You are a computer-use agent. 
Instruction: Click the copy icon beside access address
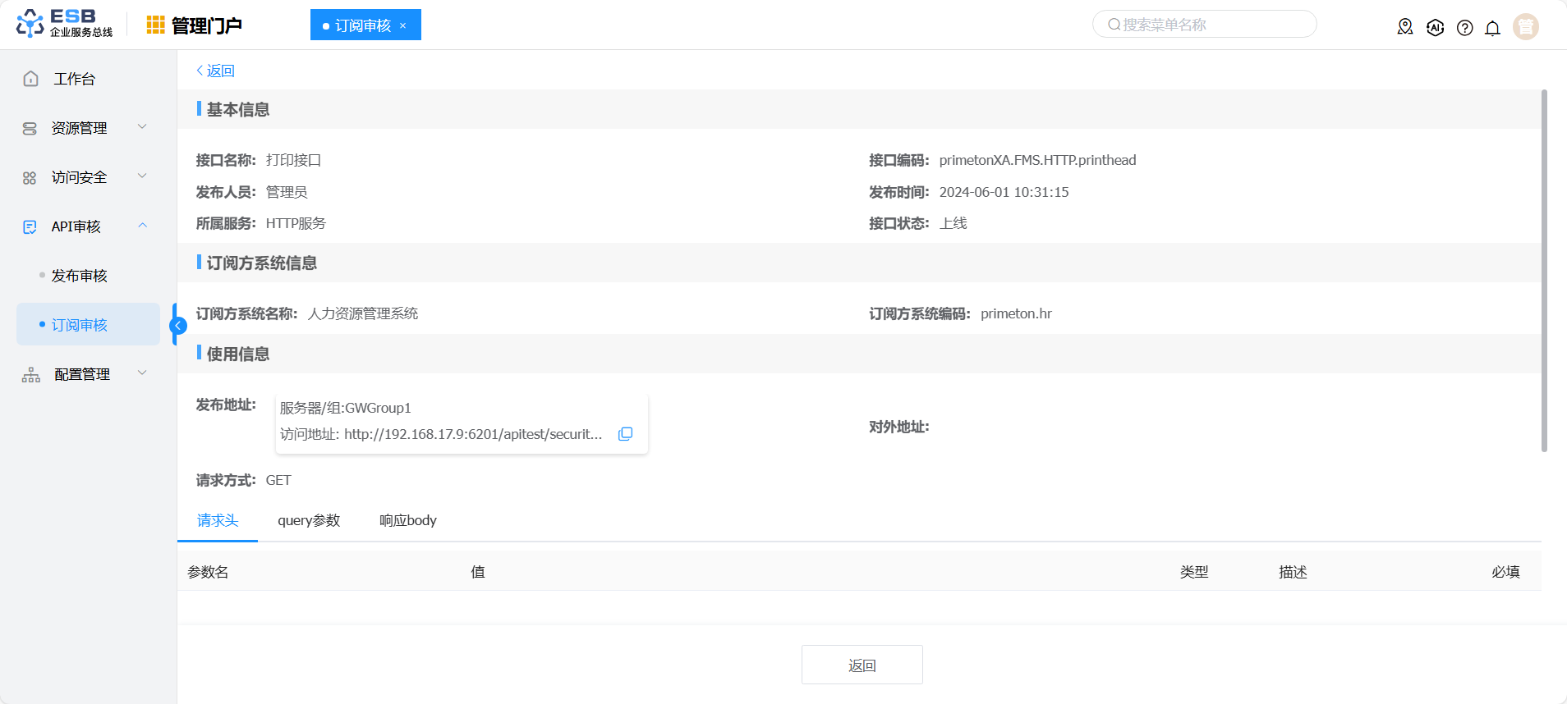coord(625,434)
